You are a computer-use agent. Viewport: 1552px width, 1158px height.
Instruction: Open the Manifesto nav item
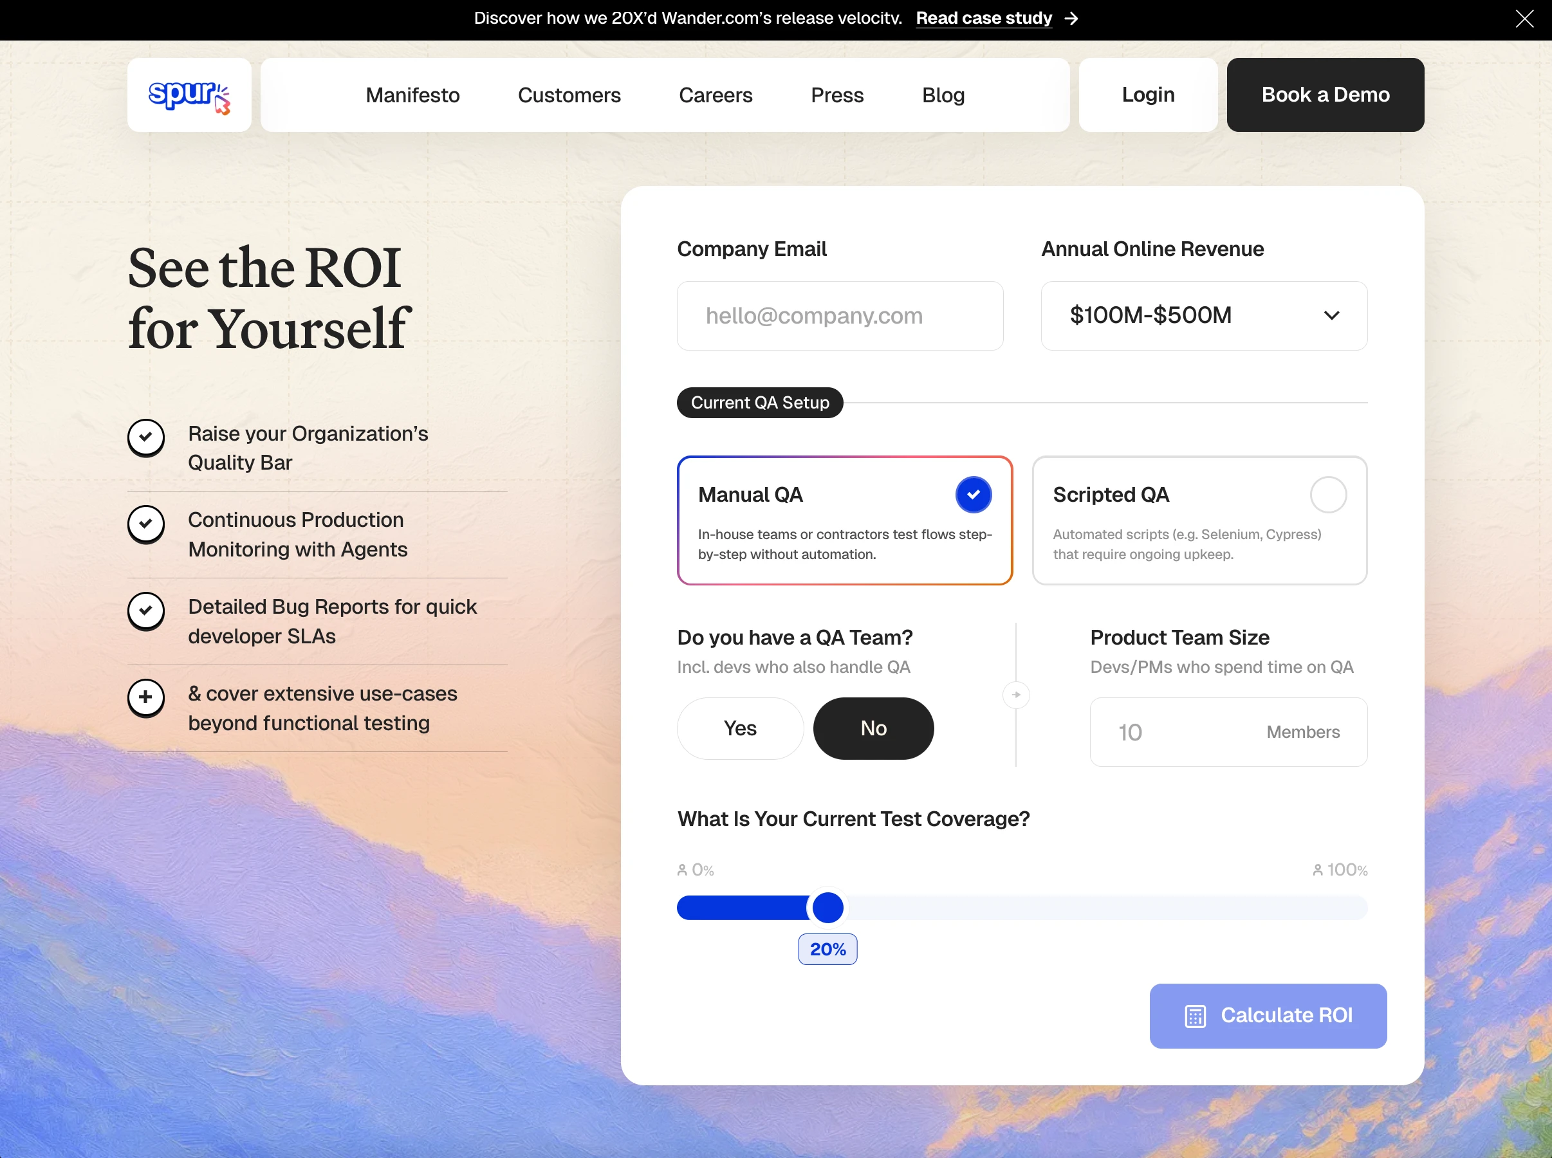point(412,95)
